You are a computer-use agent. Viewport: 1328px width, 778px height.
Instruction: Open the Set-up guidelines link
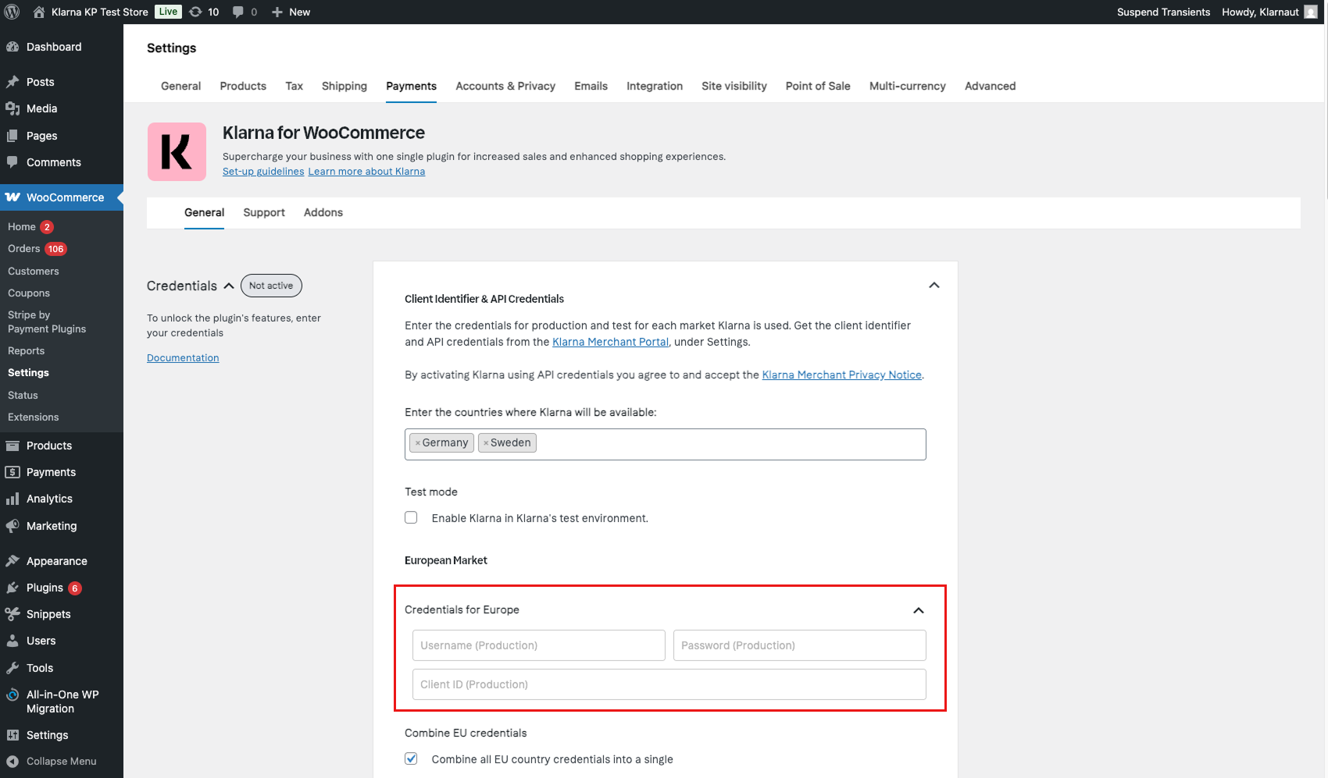pos(263,172)
